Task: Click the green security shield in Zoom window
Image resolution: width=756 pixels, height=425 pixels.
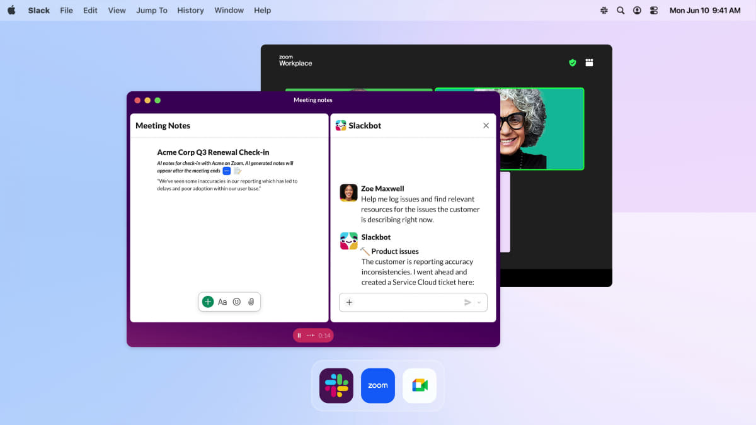Action: tap(573, 62)
